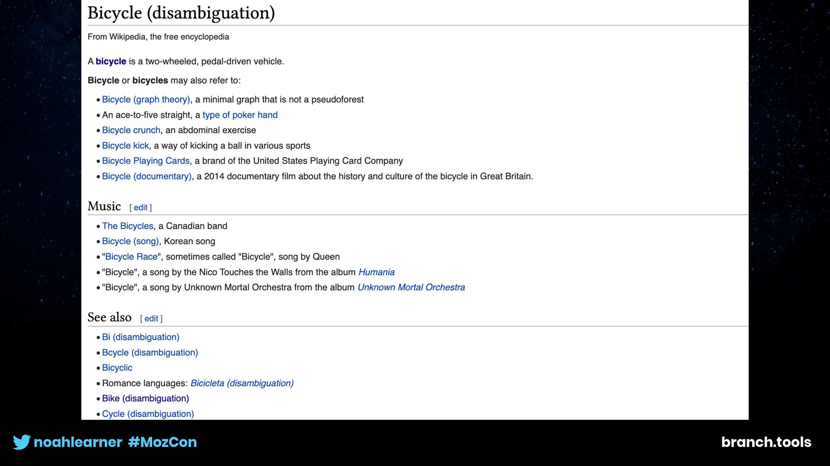Open Bicicleta (disambiguation) link

click(242, 383)
